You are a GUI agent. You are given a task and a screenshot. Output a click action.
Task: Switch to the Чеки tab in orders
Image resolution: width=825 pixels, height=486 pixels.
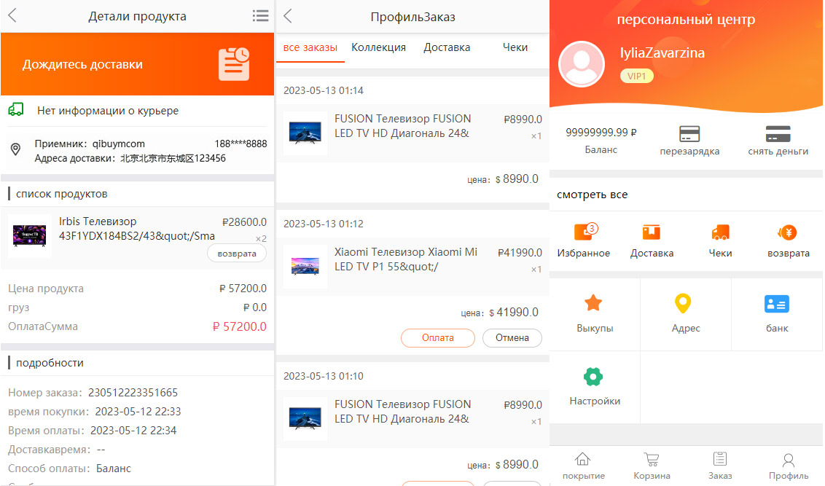[x=515, y=47]
